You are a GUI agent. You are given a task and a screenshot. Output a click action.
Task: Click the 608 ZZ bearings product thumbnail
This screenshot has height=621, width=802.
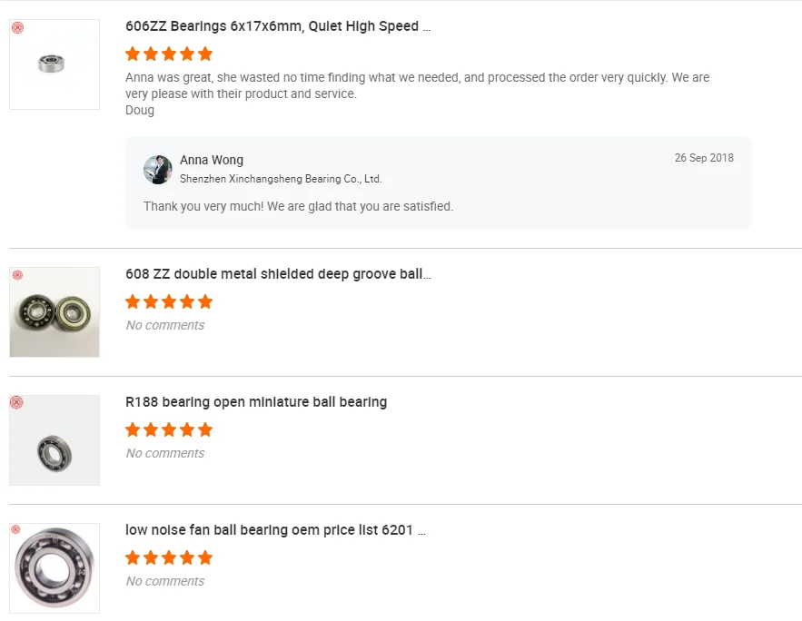coord(54,312)
